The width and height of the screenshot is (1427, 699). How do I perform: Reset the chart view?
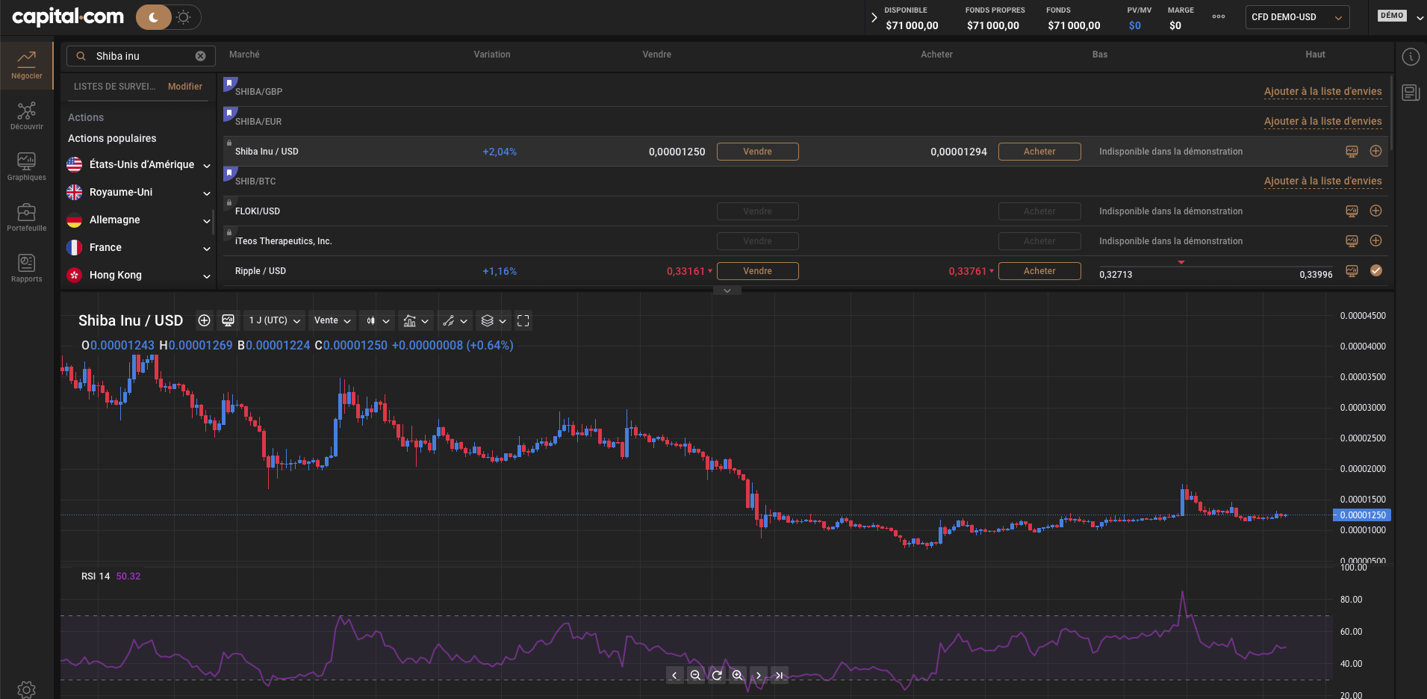point(717,675)
